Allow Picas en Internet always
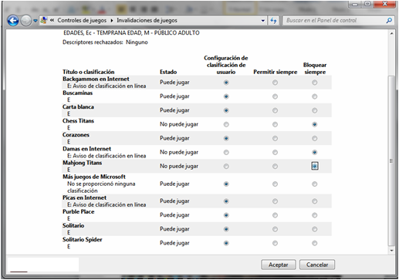This screenshot has width=399, height=280. (275, 201)
